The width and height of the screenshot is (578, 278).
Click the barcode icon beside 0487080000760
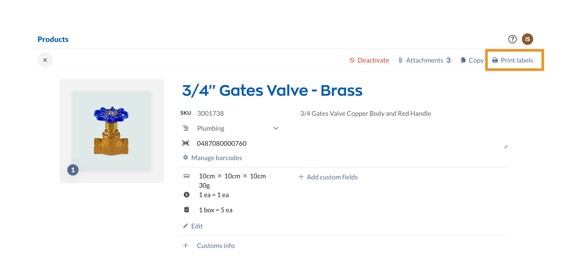pos(186,143)
